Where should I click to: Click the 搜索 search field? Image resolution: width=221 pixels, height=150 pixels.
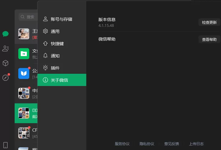(x=28, y=17)
